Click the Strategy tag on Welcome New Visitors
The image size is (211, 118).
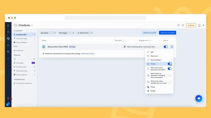(72, 47)
